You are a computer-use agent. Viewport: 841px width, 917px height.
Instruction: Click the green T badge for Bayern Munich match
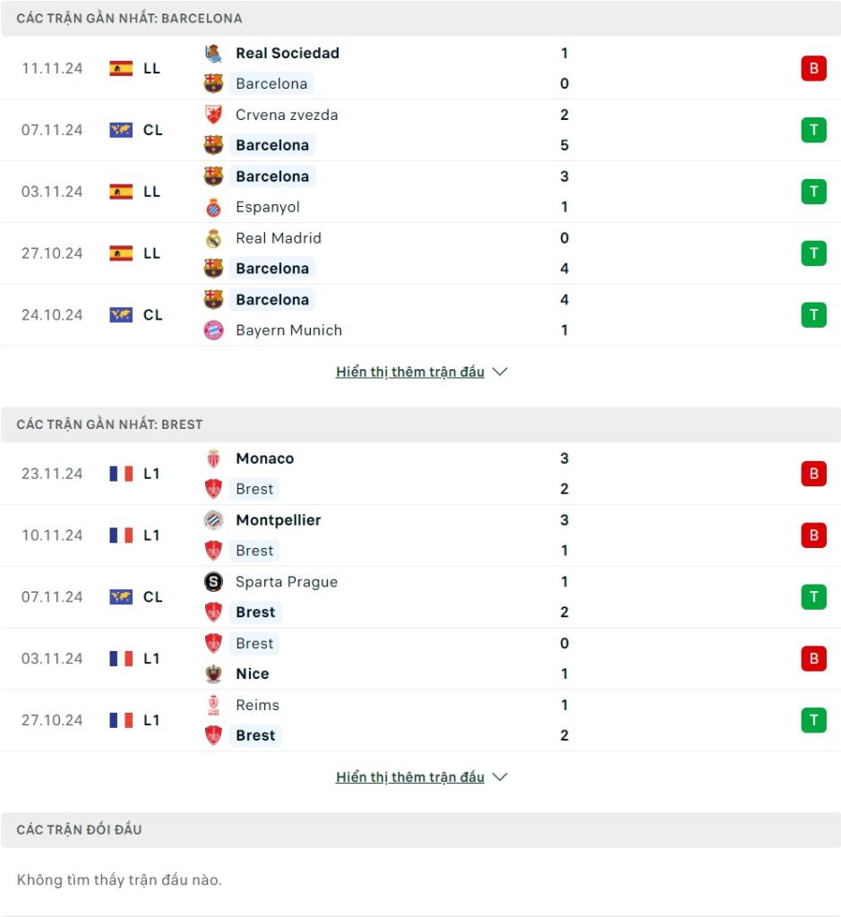[x=813, y=315]
